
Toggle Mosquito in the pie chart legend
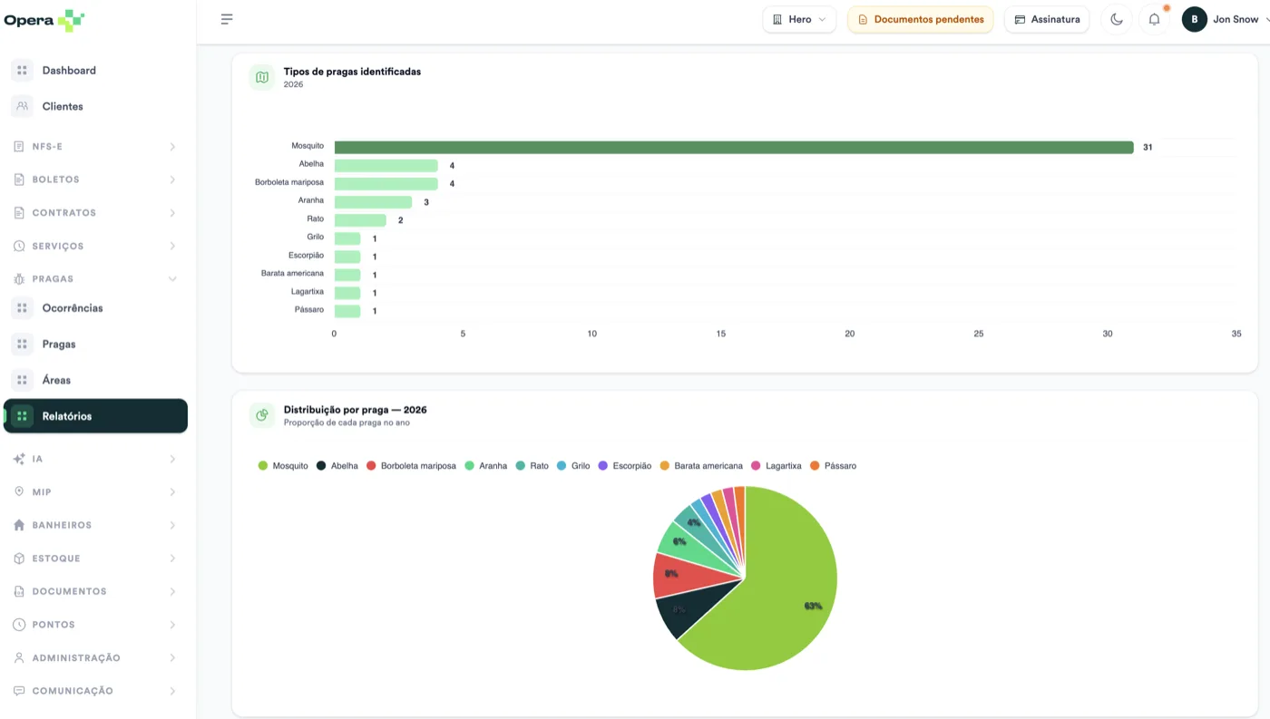283,466
